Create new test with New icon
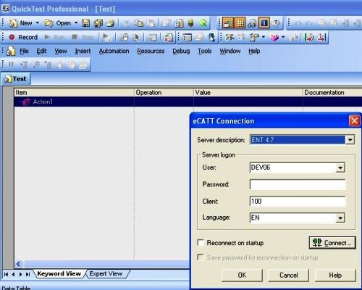Viewport: 362px width, 290px height. (x=21, y=23)
